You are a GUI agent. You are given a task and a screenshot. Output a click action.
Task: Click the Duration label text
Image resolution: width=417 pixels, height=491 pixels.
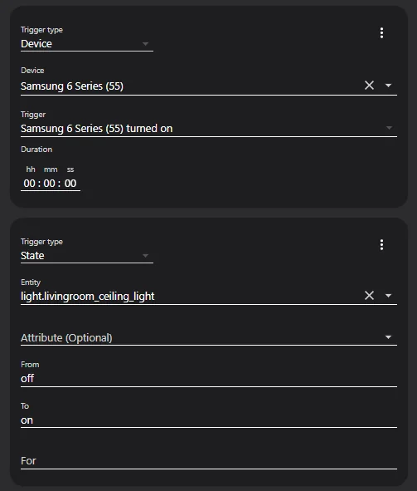(x=36, y=150)
